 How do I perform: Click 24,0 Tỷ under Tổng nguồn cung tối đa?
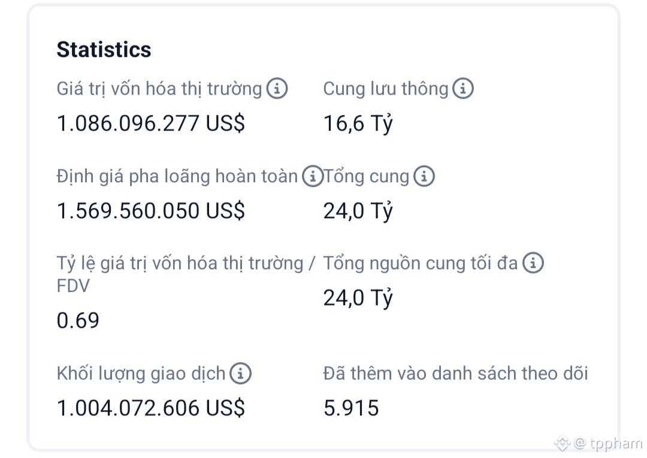(358, 298)
